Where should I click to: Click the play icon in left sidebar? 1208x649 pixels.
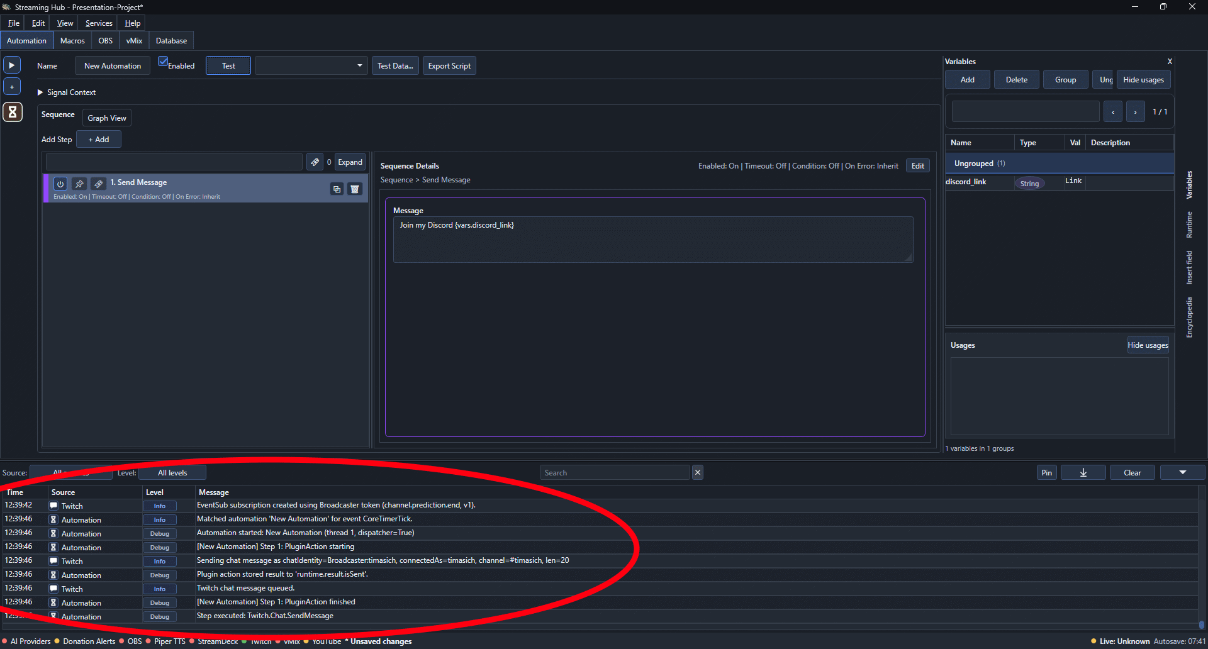pyautogui.click(x=12, y=65)
